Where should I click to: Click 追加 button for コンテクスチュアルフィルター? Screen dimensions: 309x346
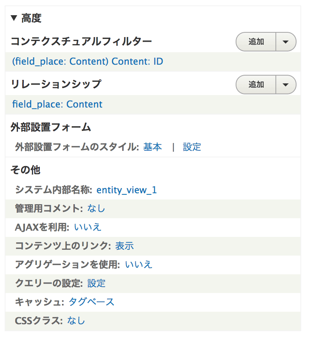pos(256,42)
